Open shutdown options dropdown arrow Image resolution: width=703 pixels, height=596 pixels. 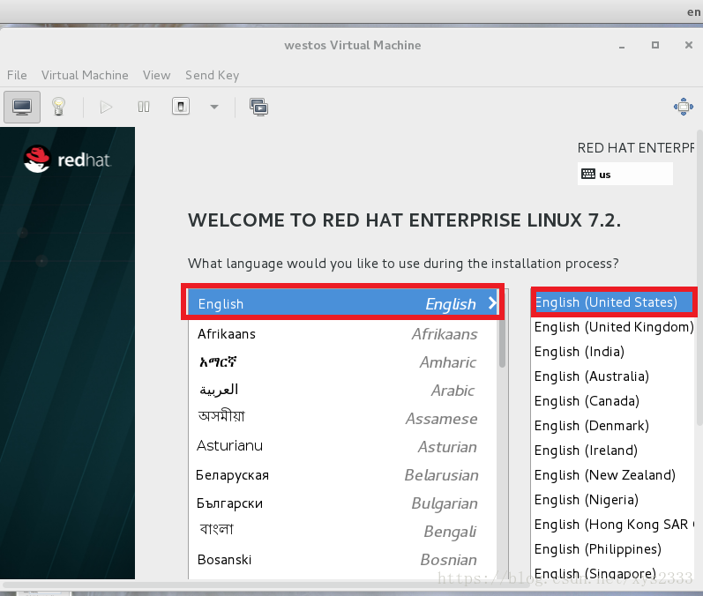[x=214, y=107]
